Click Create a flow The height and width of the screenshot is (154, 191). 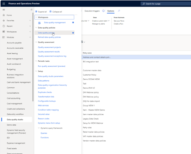[x=118, y=24]
